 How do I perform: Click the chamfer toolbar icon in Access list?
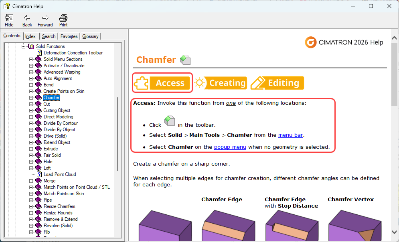click(170, 121)
